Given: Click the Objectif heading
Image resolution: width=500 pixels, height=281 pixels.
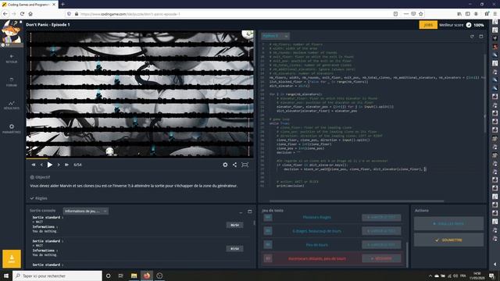Looking at the screenshot, I should pyautogui.click(x=40, y=177).
